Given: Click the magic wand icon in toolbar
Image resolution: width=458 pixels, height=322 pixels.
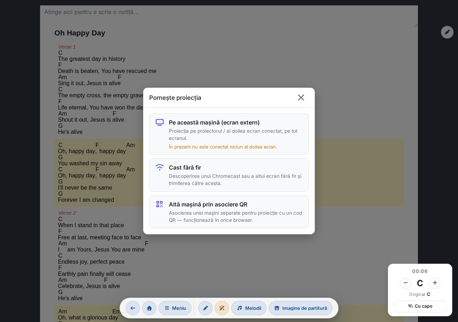Looking at the screenshot, I should 222,308.
